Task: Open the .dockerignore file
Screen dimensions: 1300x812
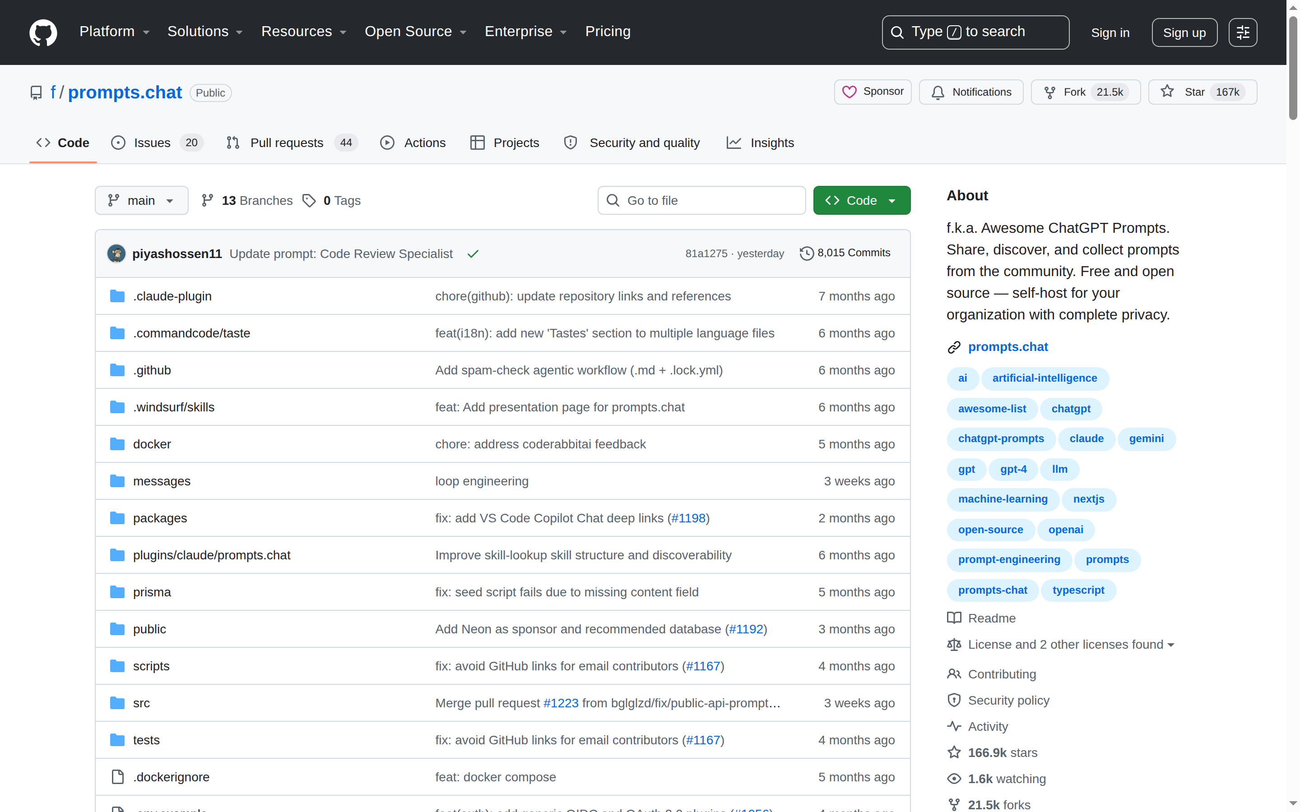Action: (172, 776)
